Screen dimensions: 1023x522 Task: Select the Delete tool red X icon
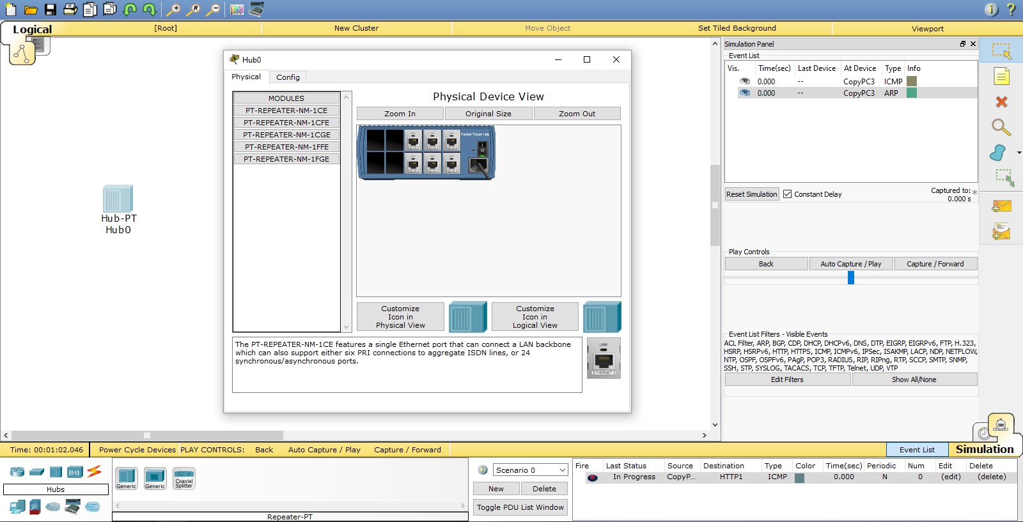[1001, 102]
